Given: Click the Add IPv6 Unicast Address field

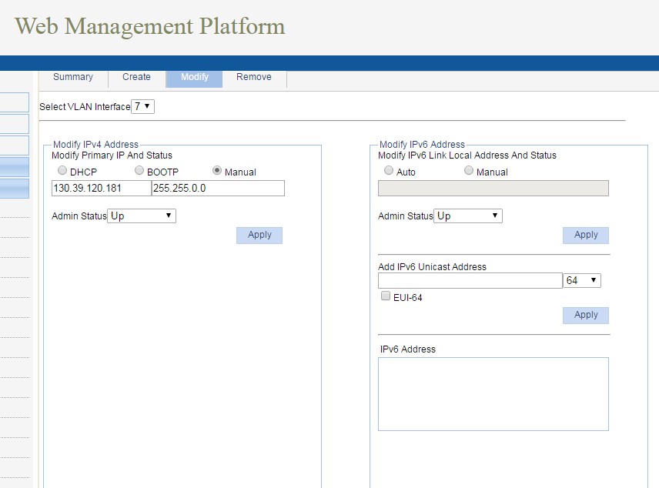Looking at the screenshot, I should click(470, 281).
